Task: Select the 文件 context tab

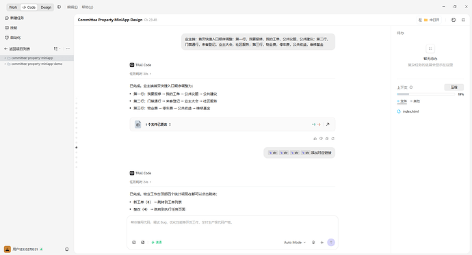Action: point(402,101)
